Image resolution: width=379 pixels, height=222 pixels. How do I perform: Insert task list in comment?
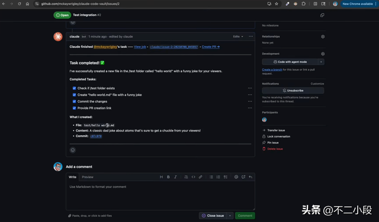226,177
